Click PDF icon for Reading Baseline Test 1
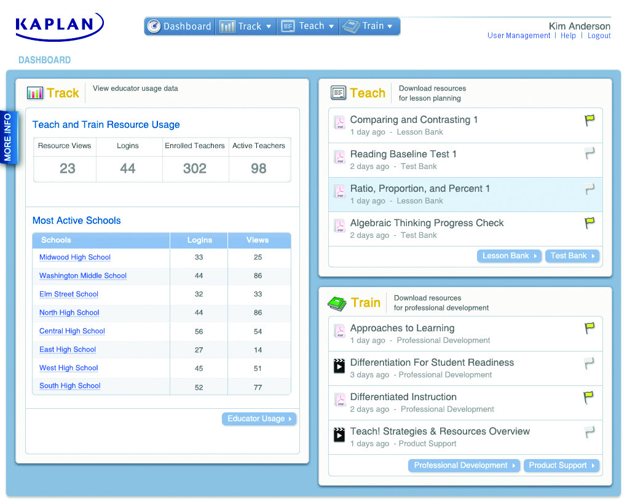 339,157
